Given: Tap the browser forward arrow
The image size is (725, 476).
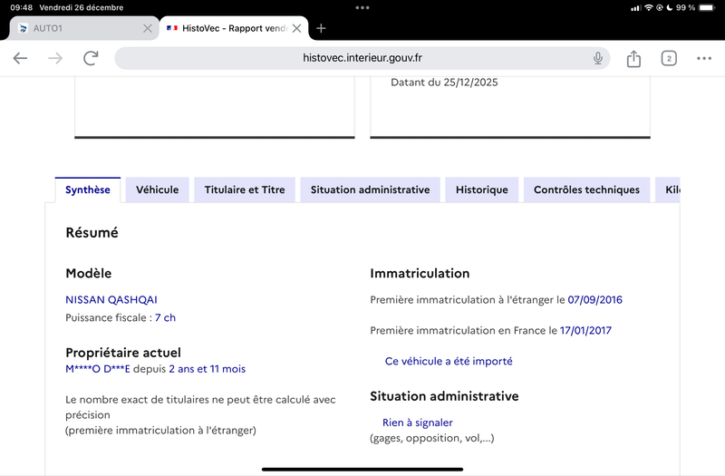Looking at the screenshot, I should pyautogui.click(x=55, y=58).
